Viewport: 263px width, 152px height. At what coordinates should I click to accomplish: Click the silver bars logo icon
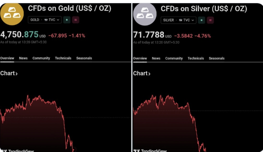(145, 14)
